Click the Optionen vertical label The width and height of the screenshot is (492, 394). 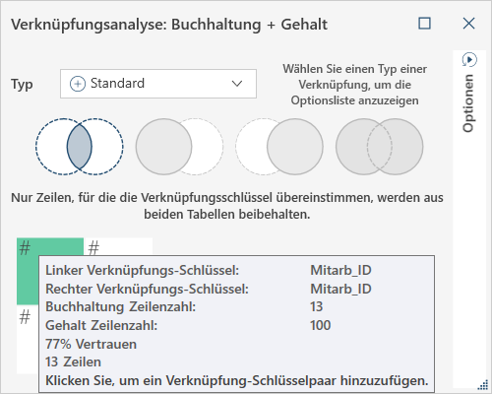[468, 103]
